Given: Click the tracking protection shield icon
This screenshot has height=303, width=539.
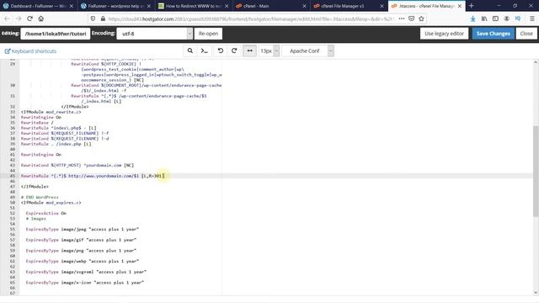Looking at the screenshot, I should point(93,19).
